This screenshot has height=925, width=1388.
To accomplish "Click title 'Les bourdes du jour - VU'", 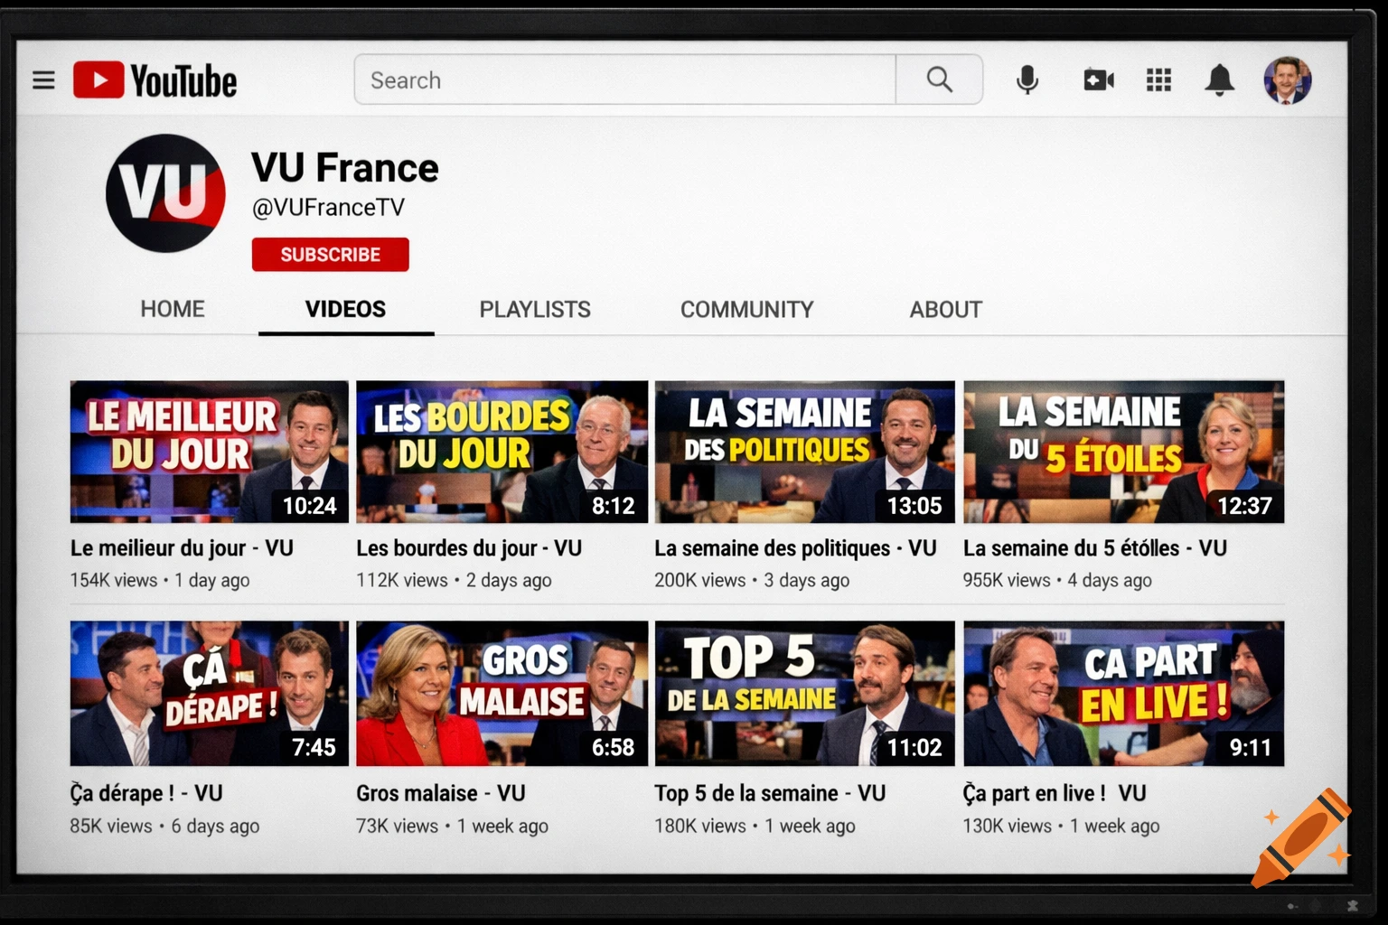I will [469, 548].
